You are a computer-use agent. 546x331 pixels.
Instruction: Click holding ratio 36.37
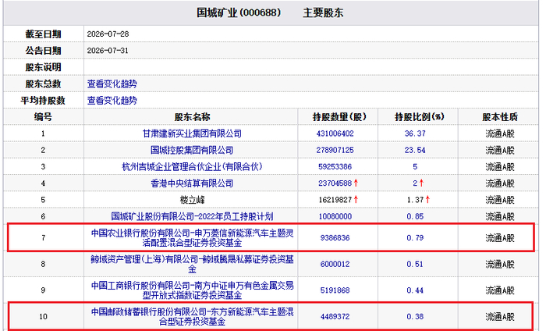[x=415, y=133]
